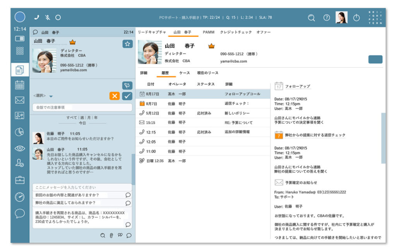
Task: Click the phone call icon in top bar
Action: [x=37, y=17]
